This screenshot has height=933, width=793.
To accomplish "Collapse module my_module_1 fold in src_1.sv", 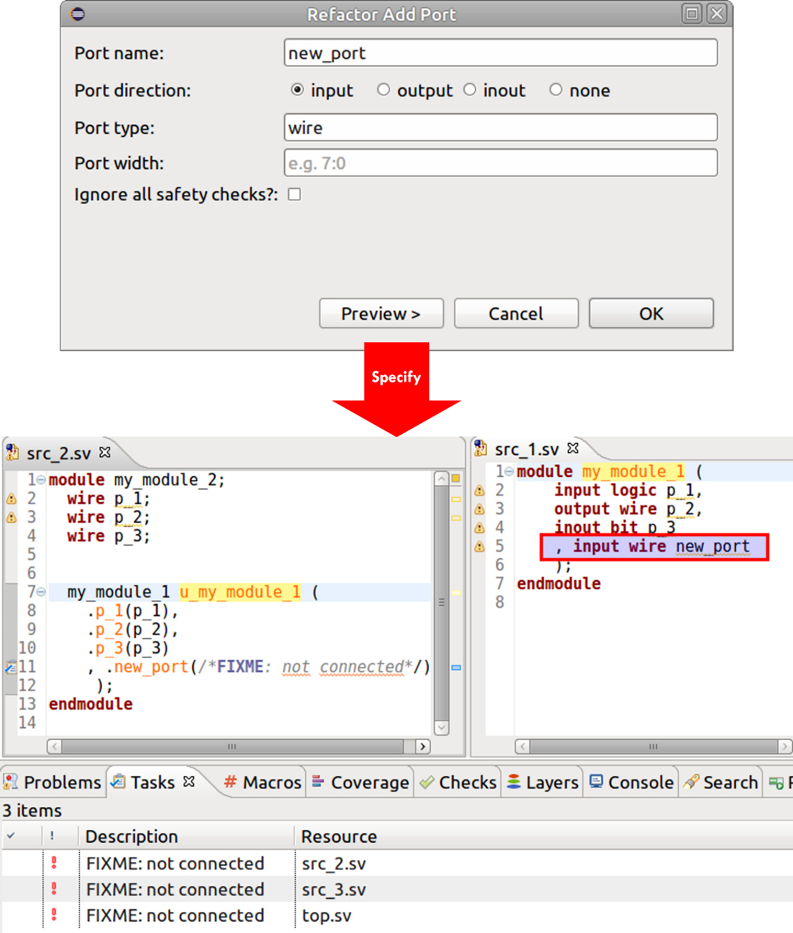I will 509,471.
